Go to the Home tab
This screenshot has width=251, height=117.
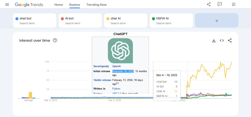[59, 5]
